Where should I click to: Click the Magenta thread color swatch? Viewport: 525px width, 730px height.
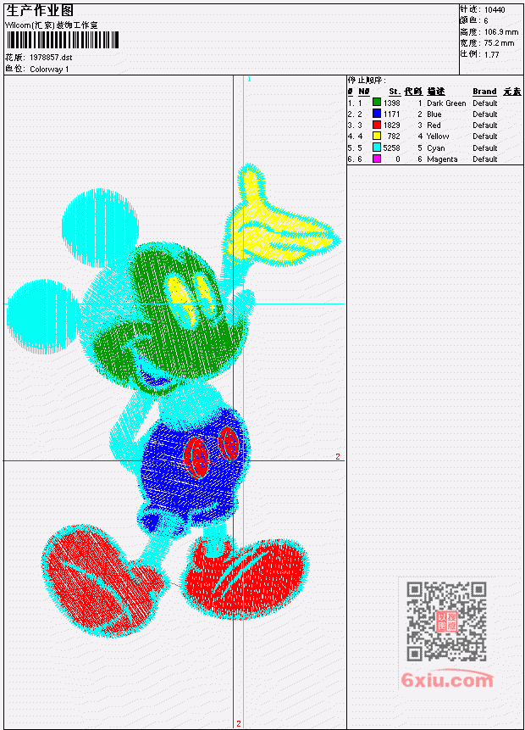(x=377, y=159)
